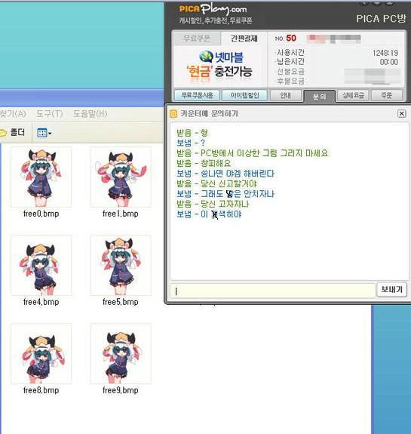Click the chat line '받음 - 형'
The width and height of the screenshot is (411, 434).
[x=192, y=133]
